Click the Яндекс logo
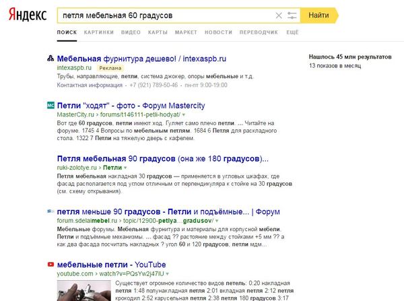Viewport: 404px width, 301px height. (28, 14)
